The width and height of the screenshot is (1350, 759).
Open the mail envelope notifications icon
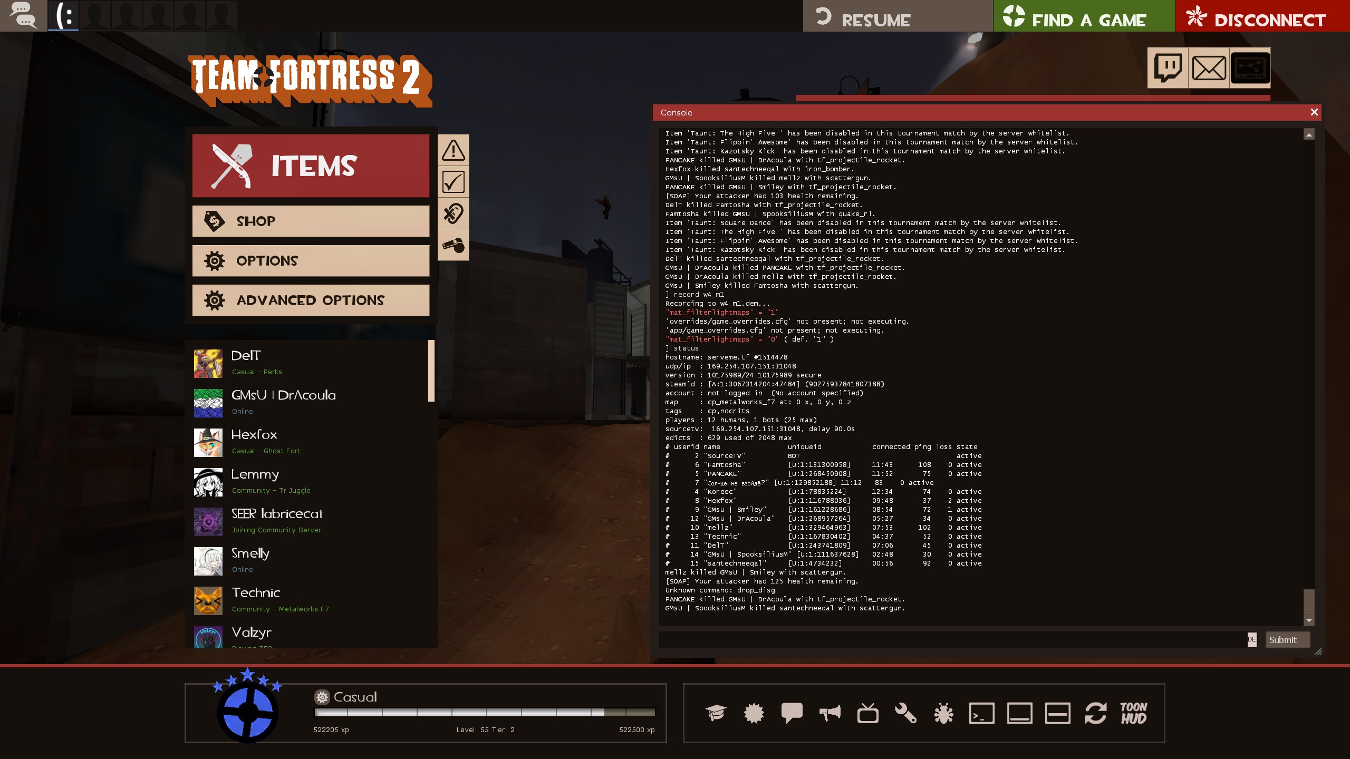click(x=1209, y=68)
